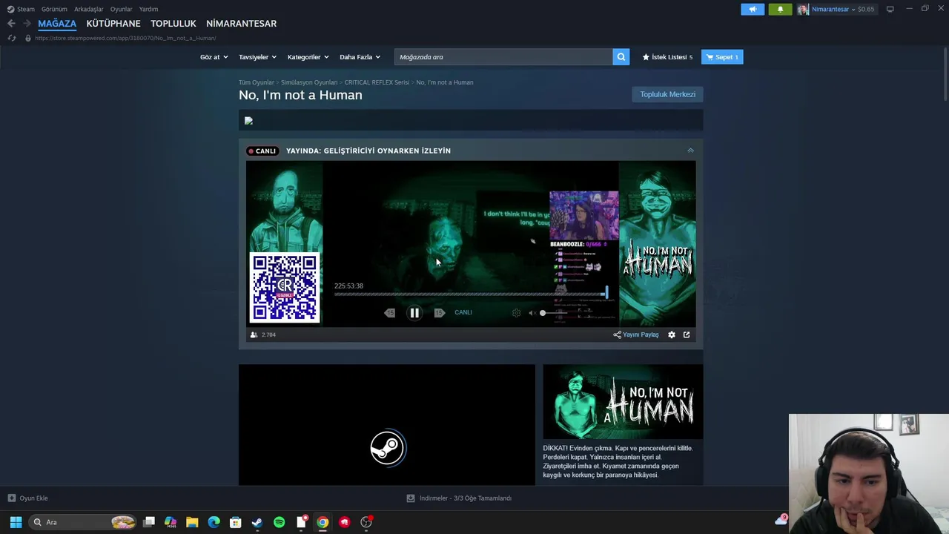Open Topluluk Merkezi community hub
The image size is (949, 534).
tap(667, 94)
